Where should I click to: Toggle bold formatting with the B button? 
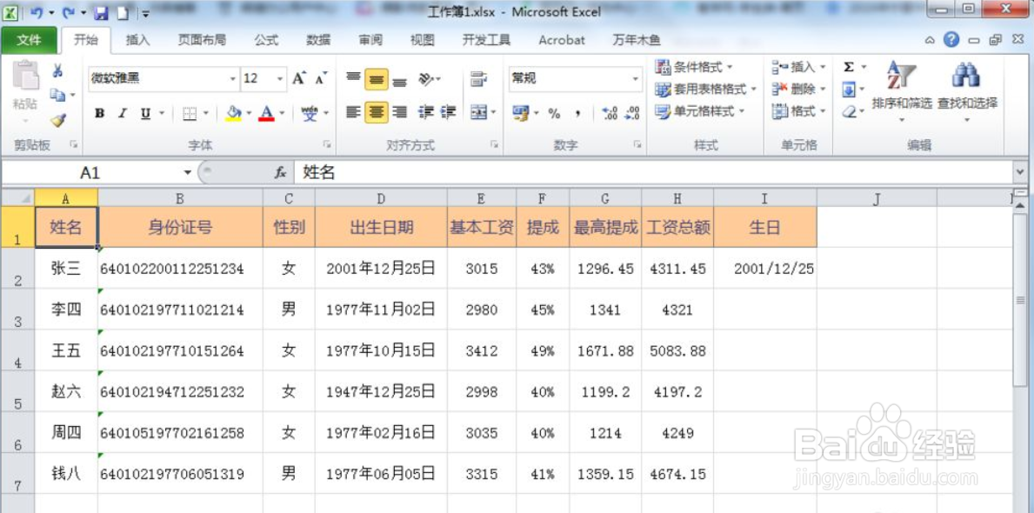tap(99, 114)
